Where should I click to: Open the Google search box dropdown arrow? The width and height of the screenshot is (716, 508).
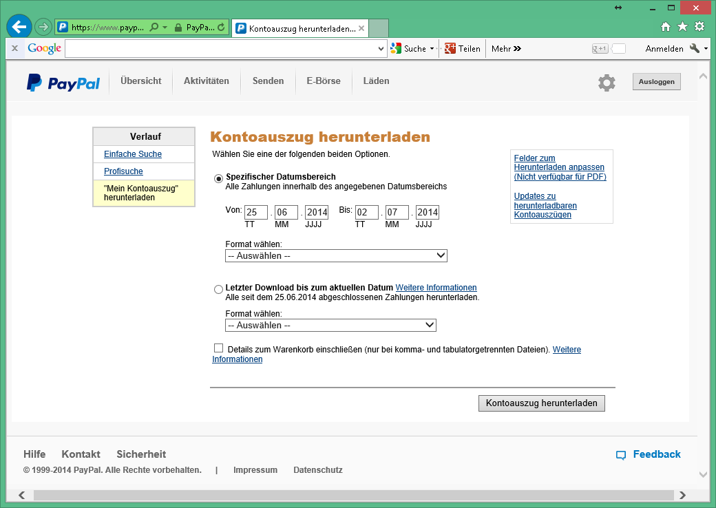[381, 49]
